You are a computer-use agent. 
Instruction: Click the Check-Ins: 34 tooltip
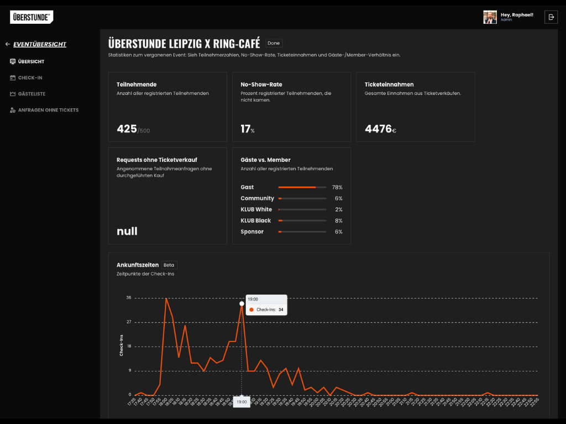pyautogui.click(x=266, y=305)
